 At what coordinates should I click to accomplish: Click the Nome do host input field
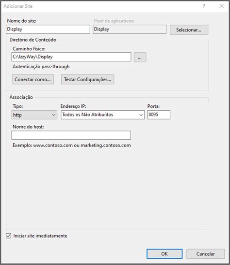[x=71, y=135]
